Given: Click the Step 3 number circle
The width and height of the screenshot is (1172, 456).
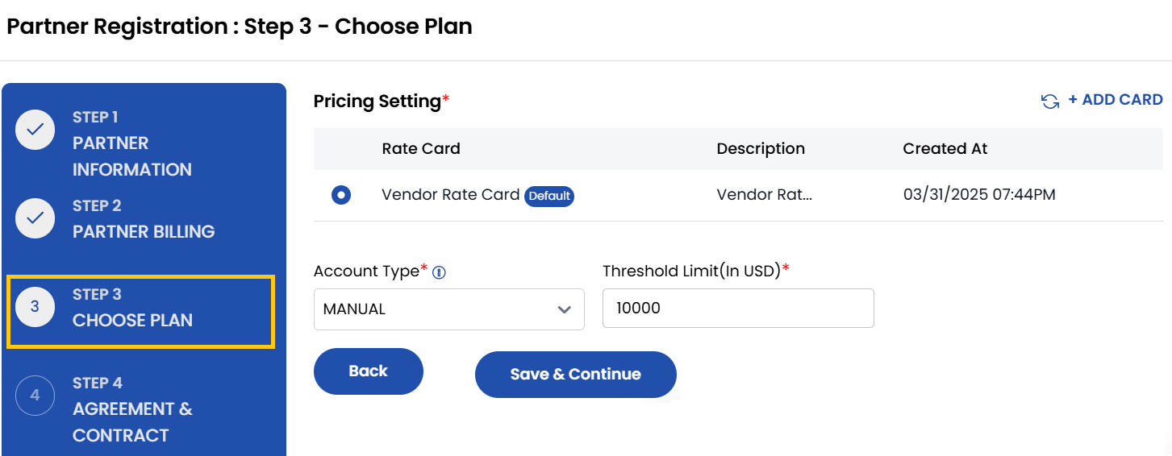Looking at the screenshot, I should [35, 307].
